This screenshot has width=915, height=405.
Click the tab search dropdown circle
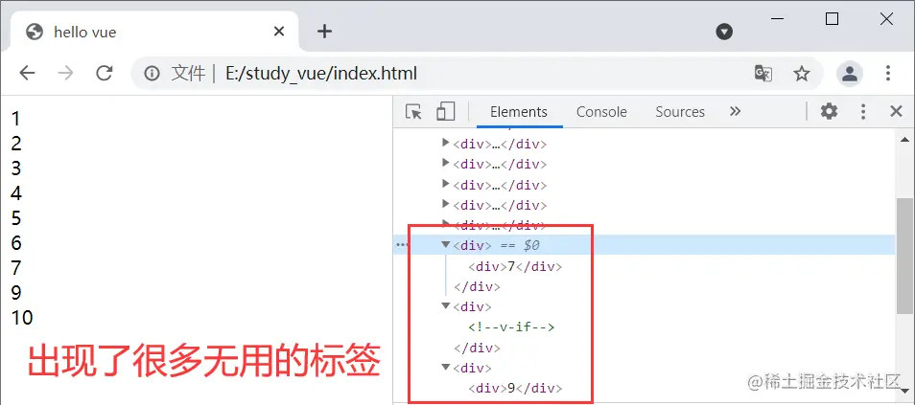click(724, 32)
